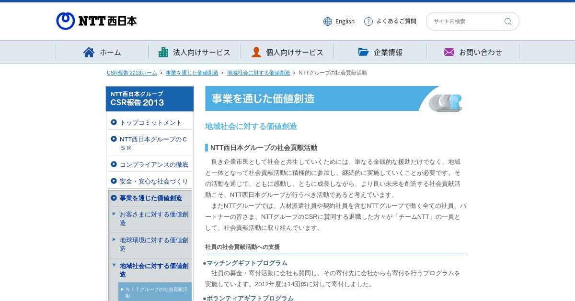Expand お客さまに対する価値創造 submenu
The height and width of the screenshot is (301, 575).
click(x=154, y=218)
